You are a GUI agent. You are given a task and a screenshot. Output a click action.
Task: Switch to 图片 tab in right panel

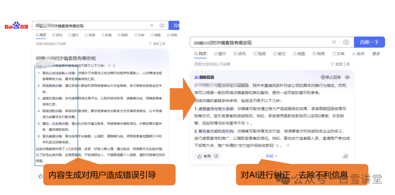coord(220,54)
